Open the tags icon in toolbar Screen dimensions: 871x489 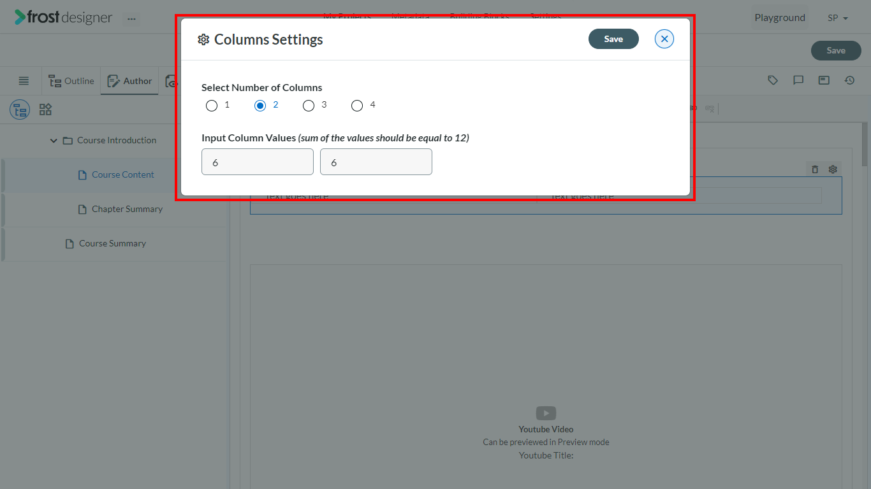coord(773,80)
